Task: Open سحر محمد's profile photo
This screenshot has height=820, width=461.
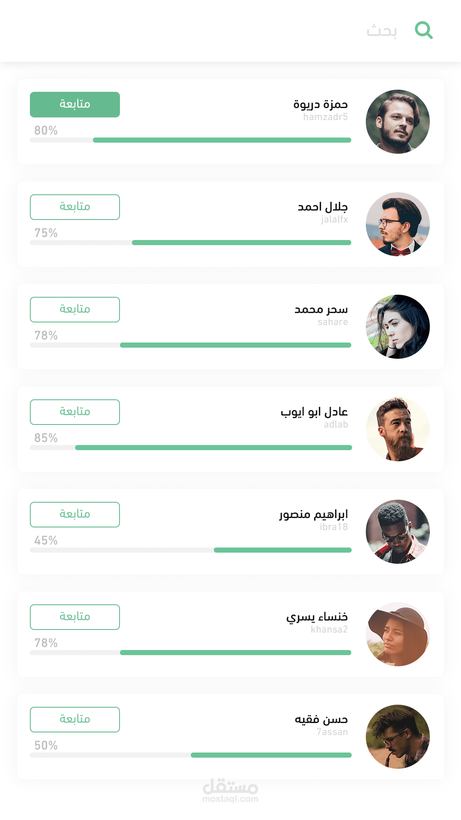Action: [398, 327]
